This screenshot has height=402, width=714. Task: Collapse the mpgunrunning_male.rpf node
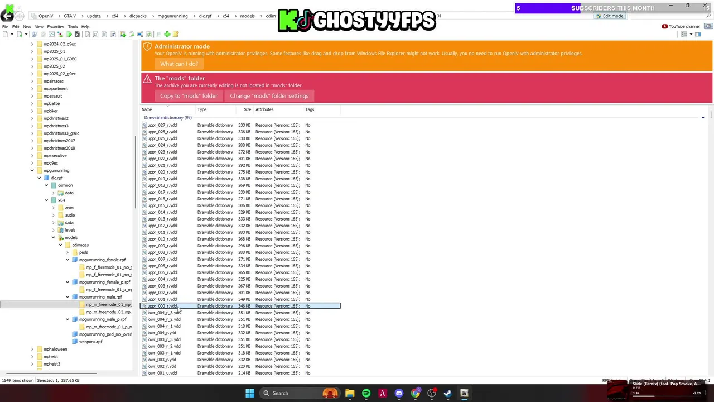click(67, 297)
